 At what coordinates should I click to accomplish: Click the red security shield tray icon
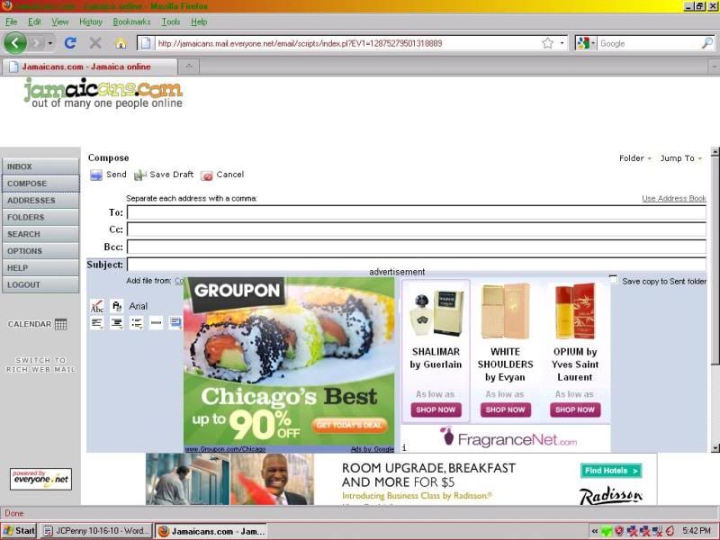coord(619,531)
